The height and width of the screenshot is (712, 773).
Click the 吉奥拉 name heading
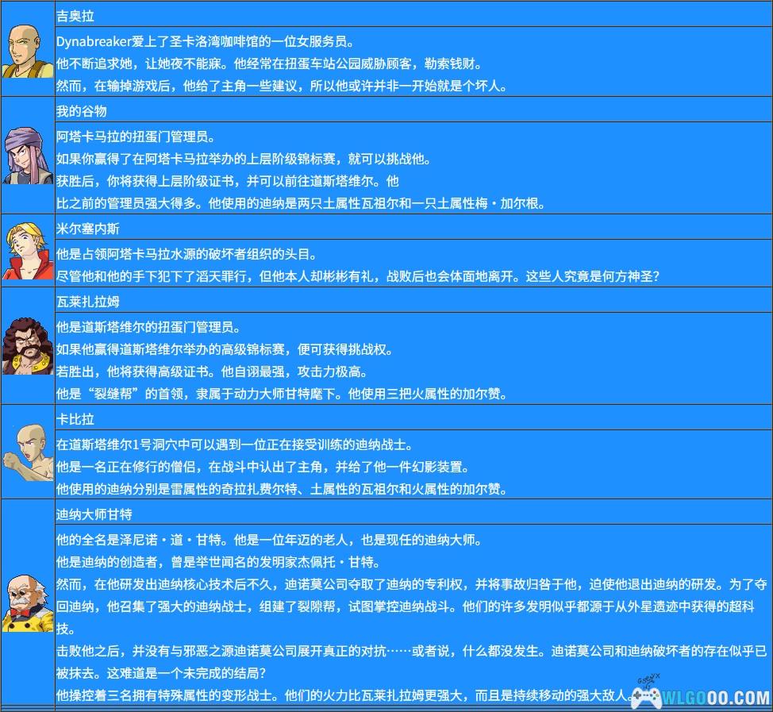75,16
